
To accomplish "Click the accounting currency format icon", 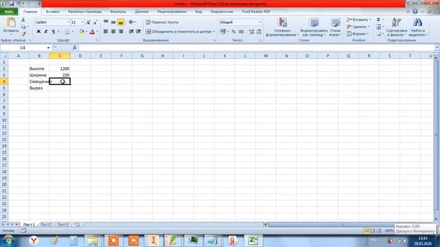I will 223,32.
